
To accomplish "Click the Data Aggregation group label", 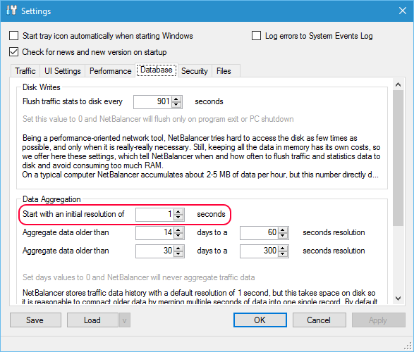I will click(x=51, y=199).
